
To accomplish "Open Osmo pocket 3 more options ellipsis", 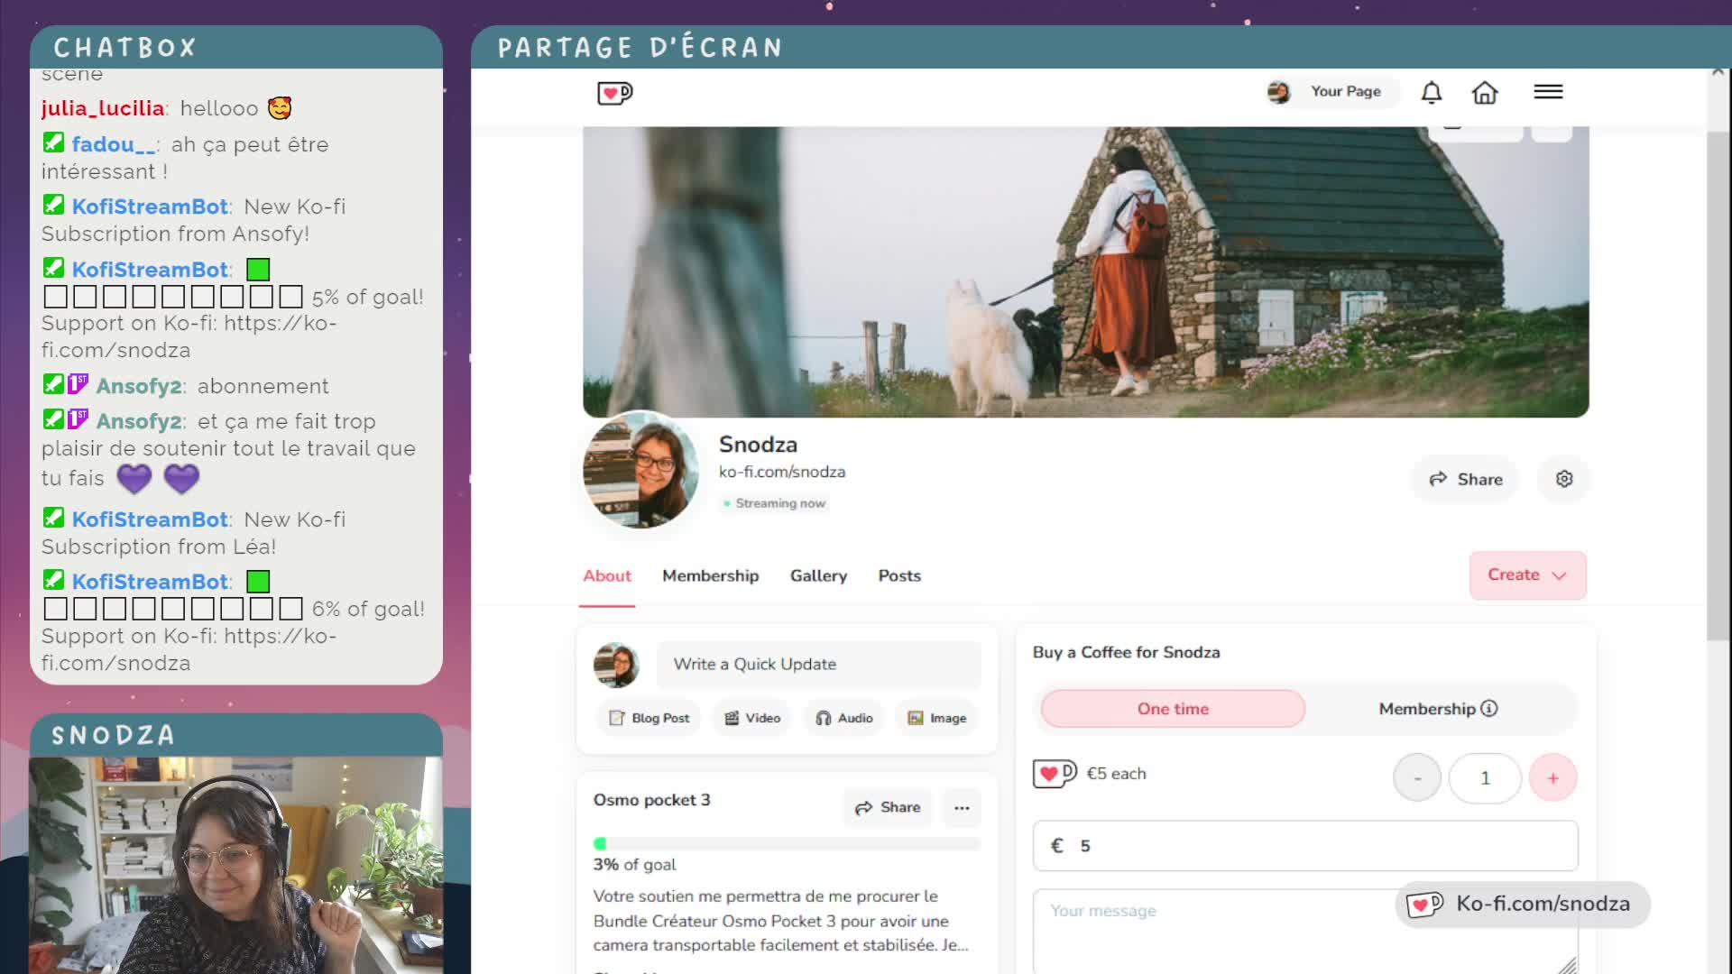I will point(962,807).
